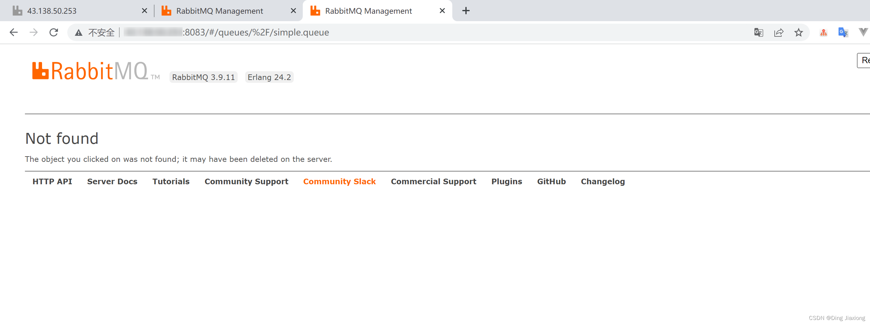Open the translate page icon in address bar
Screen dimensions: 870x324
tap(758, 32)
